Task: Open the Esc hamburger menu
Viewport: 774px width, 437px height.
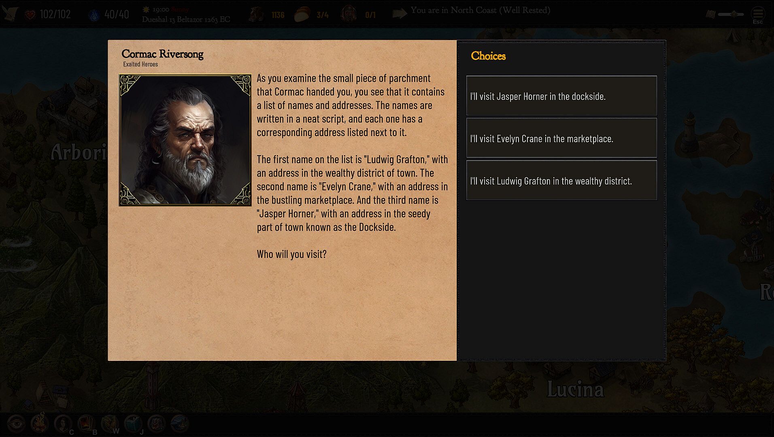Action: 757,13
